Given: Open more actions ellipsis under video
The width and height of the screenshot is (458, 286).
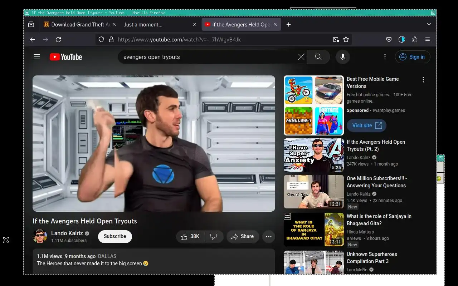Looking at the screenshot, I should [x=269, y=237].
